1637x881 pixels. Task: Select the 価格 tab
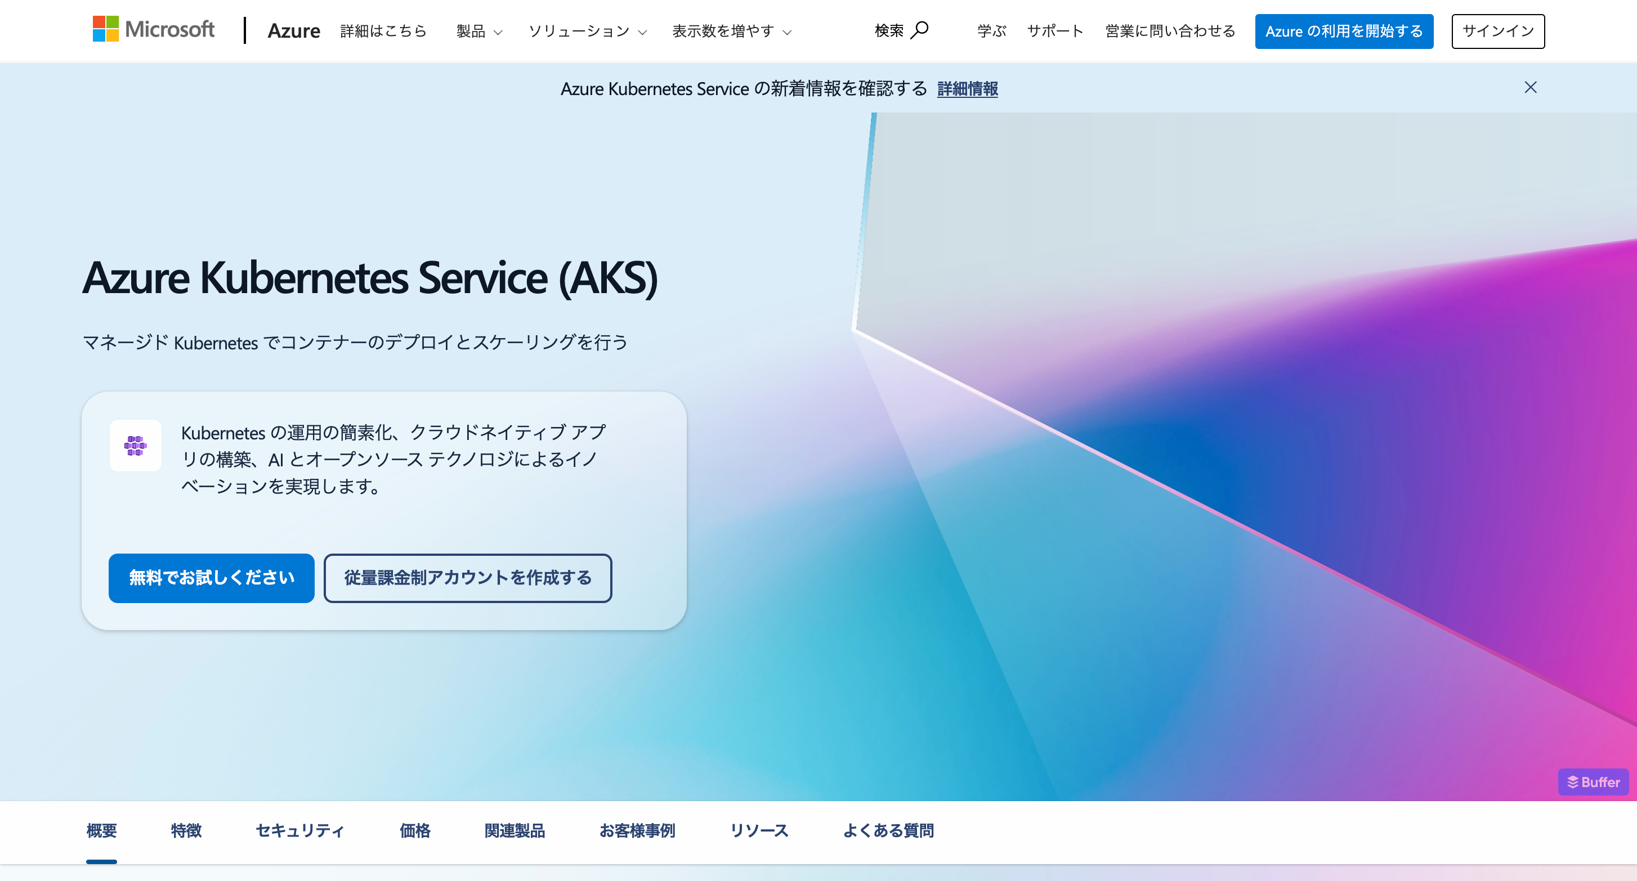415,830
